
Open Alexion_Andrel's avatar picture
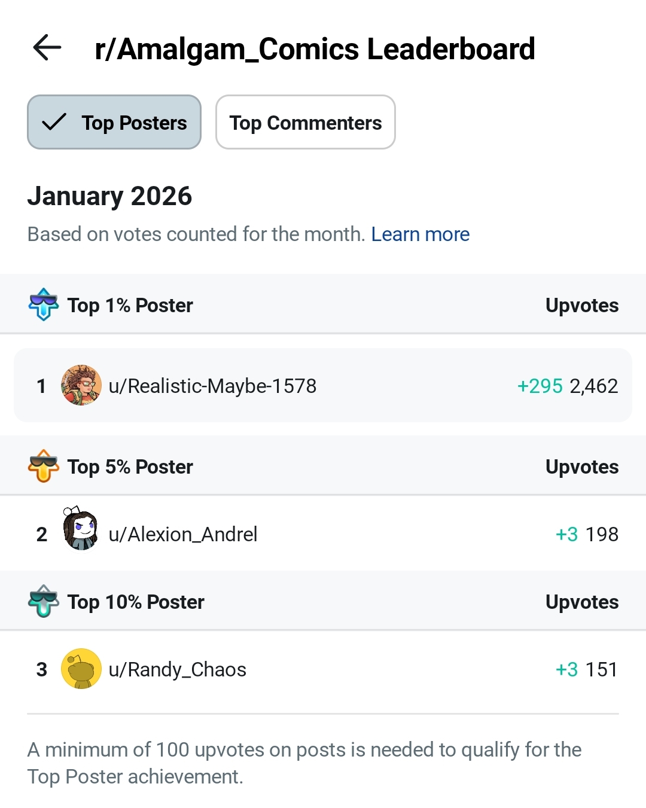[x=81, y=530]
